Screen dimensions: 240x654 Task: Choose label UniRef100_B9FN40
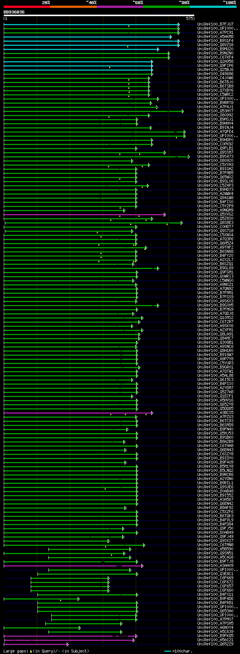coord(215,429)
